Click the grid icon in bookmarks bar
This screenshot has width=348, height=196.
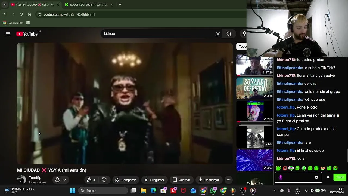pyautogui.click(x=28, y=23)
